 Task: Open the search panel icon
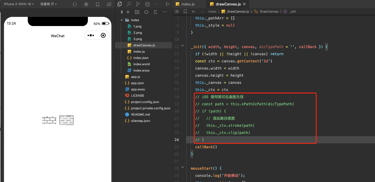(x=129, y=4)
